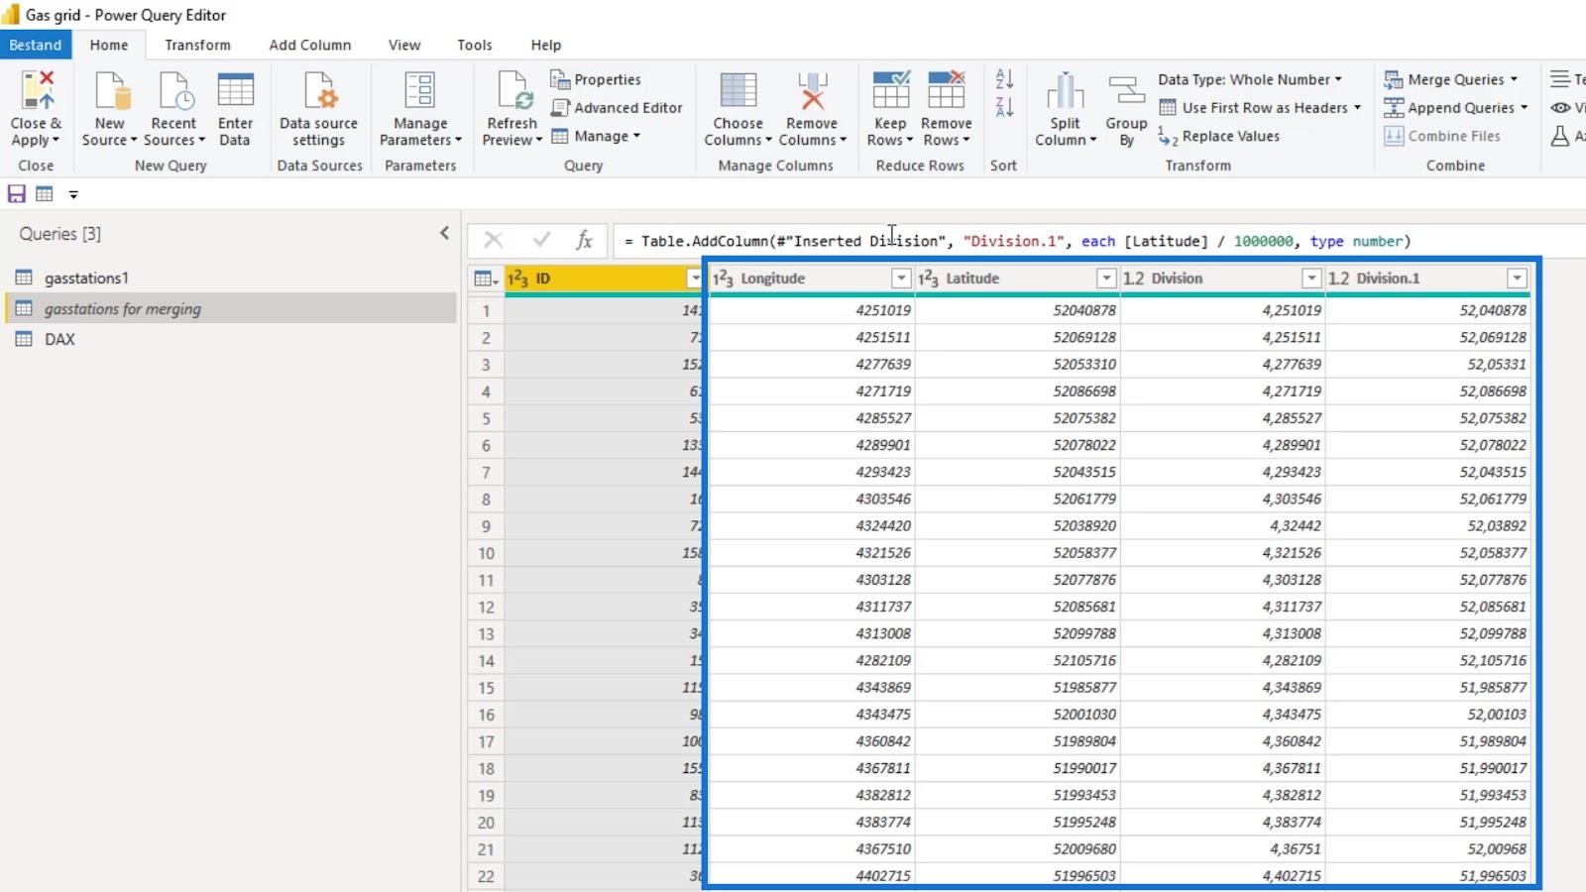Open the New Source icon
Viewport: 1586px width, 892px height.
(x=110, y=90)
